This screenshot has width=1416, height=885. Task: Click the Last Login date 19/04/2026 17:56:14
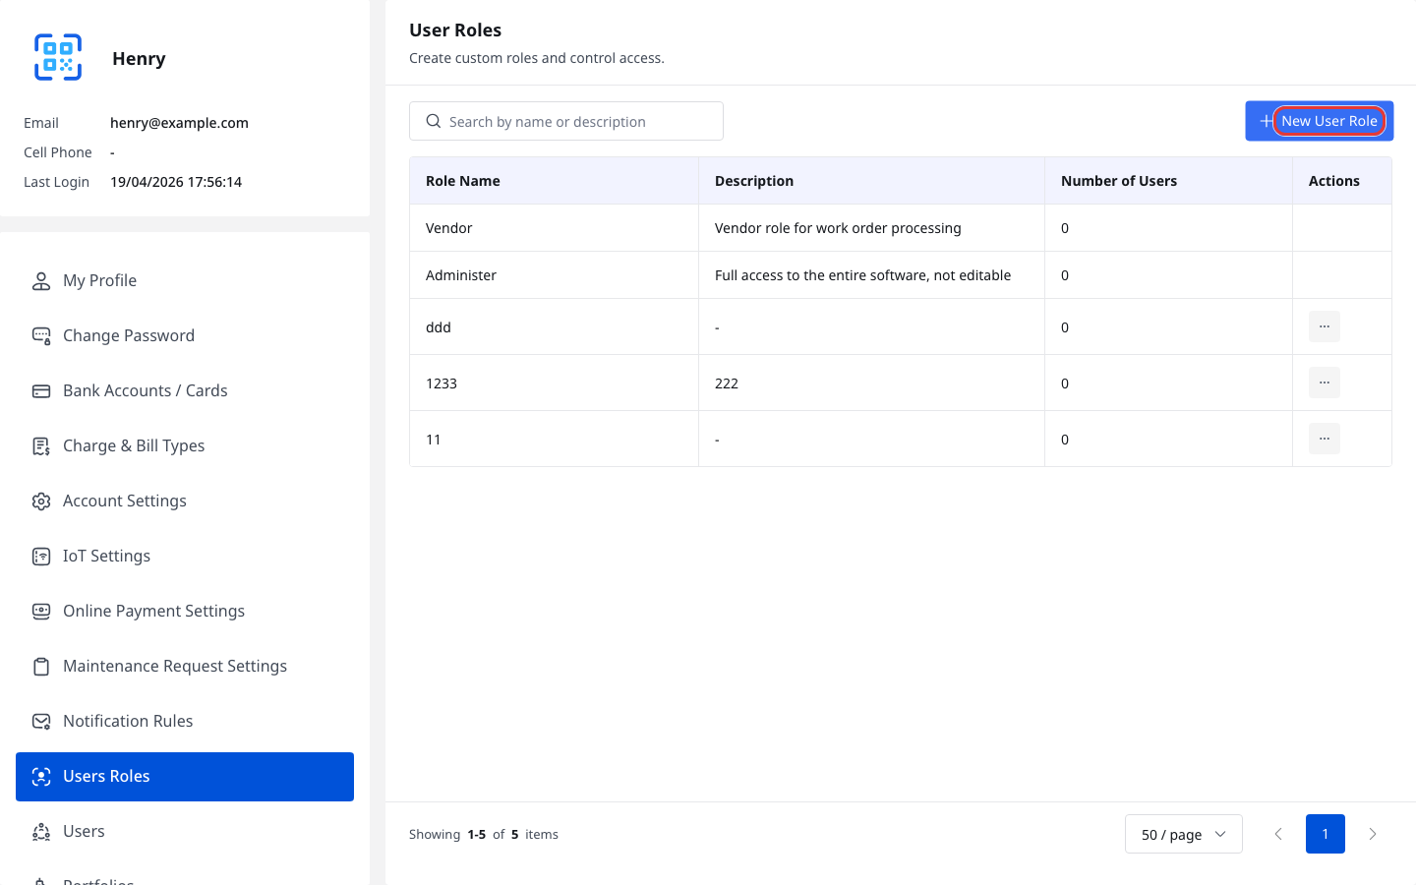point(176,182)
